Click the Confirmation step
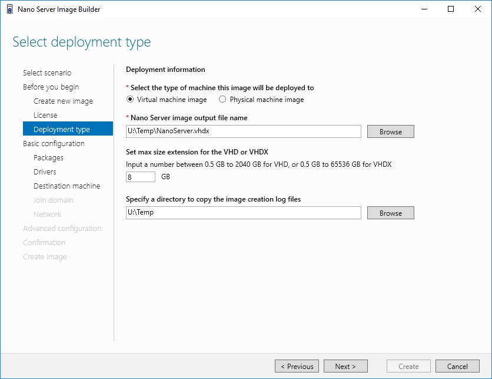This screenshot has width=492, height=379. point(44,243)
